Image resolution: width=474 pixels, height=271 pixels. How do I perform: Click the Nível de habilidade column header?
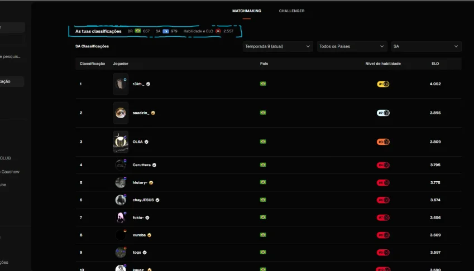tap(383, 64)
